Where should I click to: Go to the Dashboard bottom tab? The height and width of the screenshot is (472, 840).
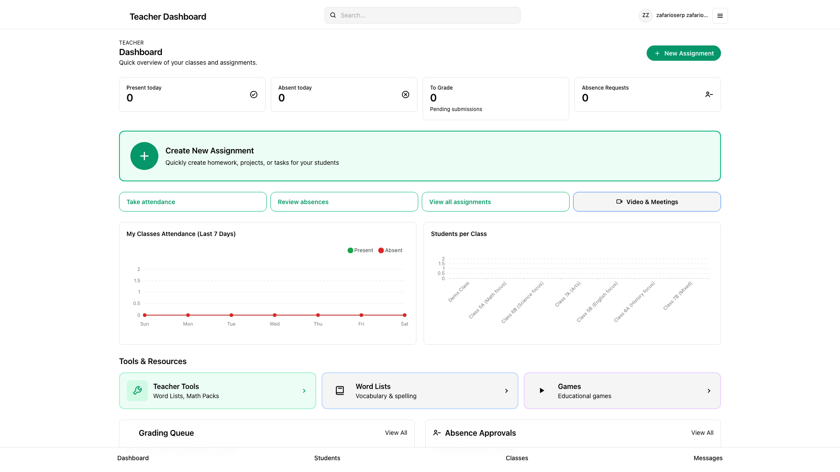coord(133,458)
